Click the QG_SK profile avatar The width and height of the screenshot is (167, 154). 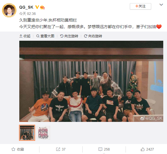coord(9,10)
